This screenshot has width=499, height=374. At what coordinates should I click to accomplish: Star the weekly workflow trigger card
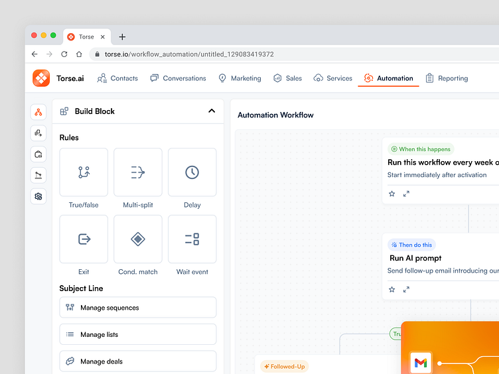coord(392,194)
